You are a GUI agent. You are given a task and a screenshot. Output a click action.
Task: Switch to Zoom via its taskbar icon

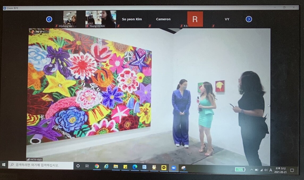(x=174, y=168)
